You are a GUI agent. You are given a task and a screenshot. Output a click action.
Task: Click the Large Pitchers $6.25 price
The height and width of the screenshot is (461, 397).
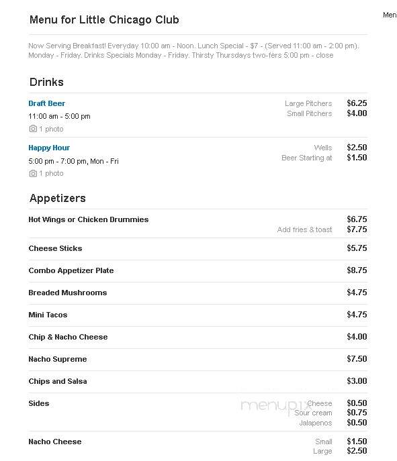(x=357, y=103)
